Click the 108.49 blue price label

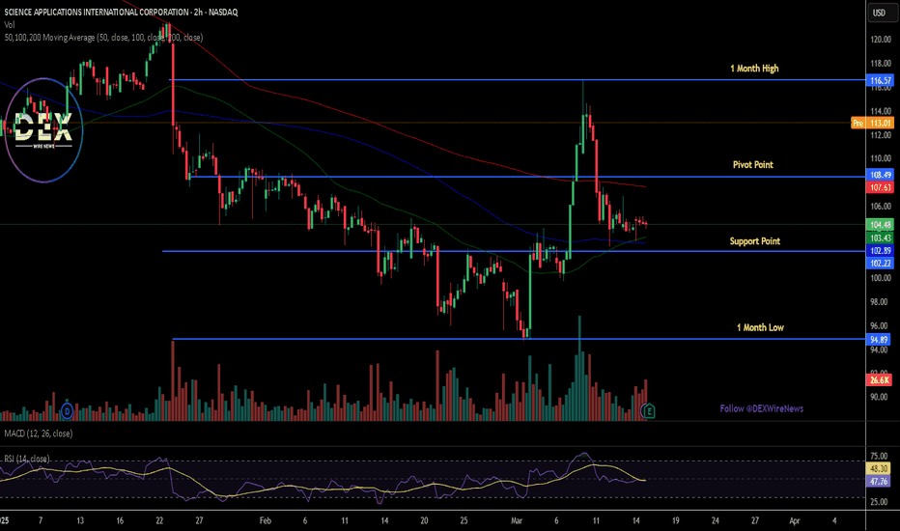coord(880,175)
